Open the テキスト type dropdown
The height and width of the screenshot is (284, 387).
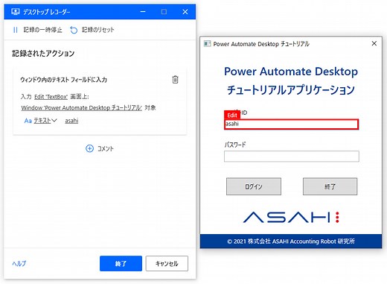[x=45, y=121]
